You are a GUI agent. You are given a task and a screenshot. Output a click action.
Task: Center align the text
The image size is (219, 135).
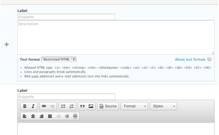[x=32, y=116]
